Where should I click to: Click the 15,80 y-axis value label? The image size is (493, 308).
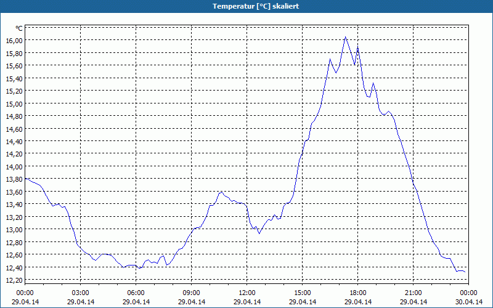tap(14, 53)
